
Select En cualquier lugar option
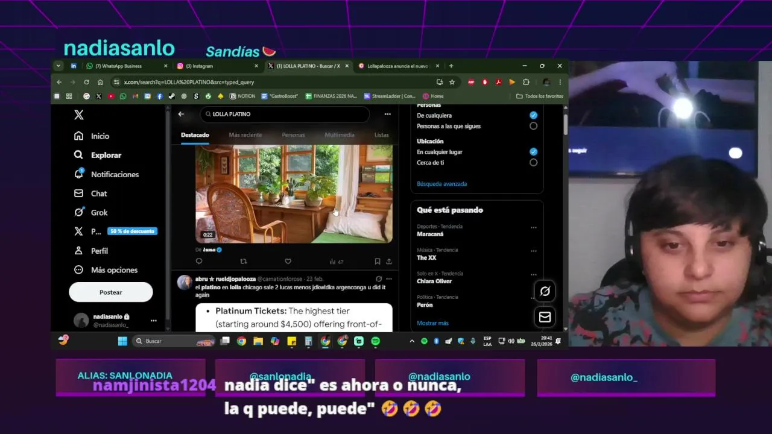pos(533,152)
